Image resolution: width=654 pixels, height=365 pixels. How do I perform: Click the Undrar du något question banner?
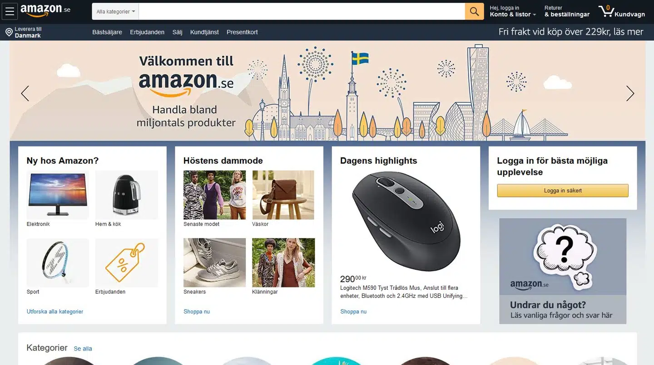[563, 271]
